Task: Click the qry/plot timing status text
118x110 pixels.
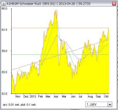Action: pyautogui.click(x=20, y=105)
